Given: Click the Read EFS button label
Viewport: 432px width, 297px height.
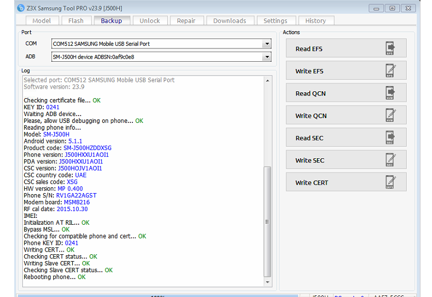Looking at the screenshot, I should click(x=309, y=49).
